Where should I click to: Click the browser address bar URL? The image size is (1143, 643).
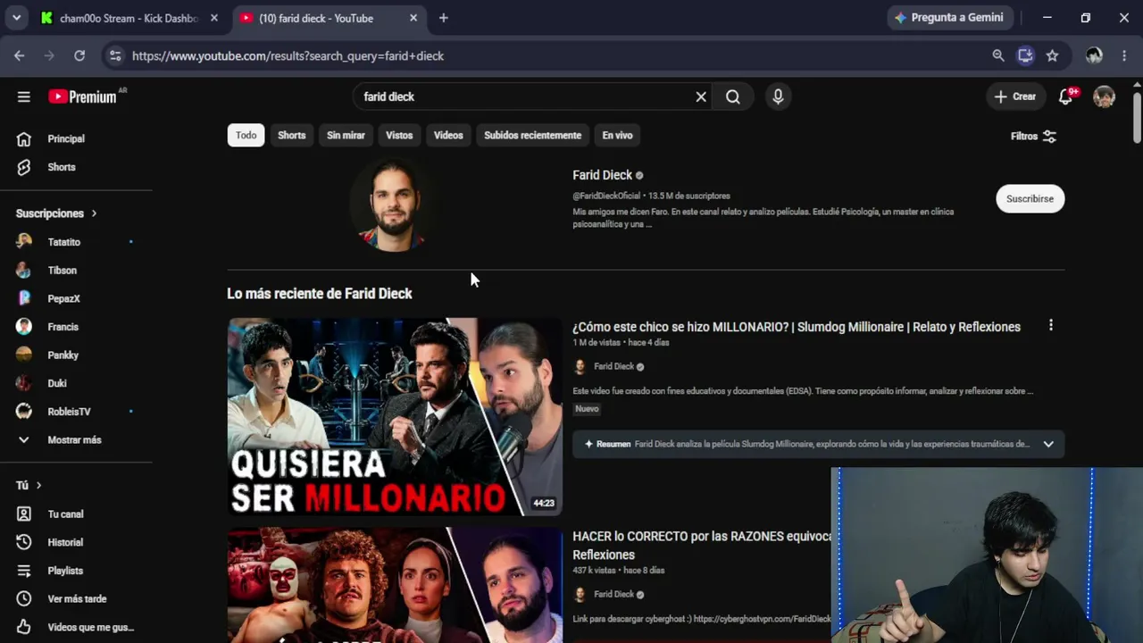click(x=288, y=55)
